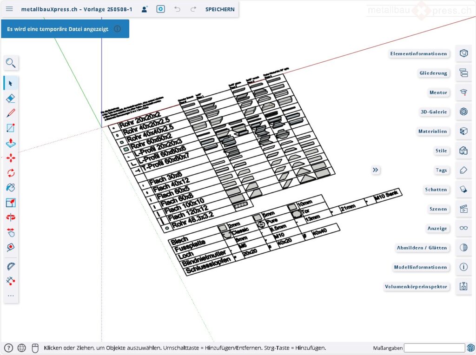
Task: Click the Szenen label
Action: 438,209
